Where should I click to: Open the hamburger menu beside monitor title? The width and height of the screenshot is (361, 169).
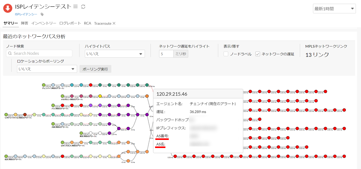76,7
